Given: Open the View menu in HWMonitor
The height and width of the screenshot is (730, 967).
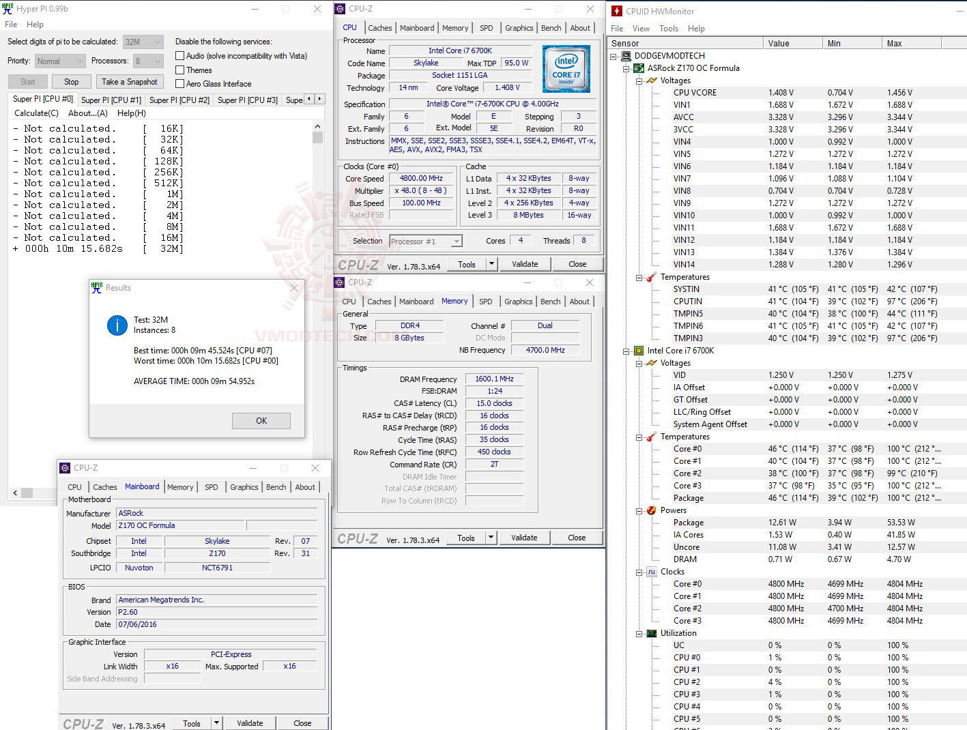Looking at the screenshot, I should pos(641,29).
